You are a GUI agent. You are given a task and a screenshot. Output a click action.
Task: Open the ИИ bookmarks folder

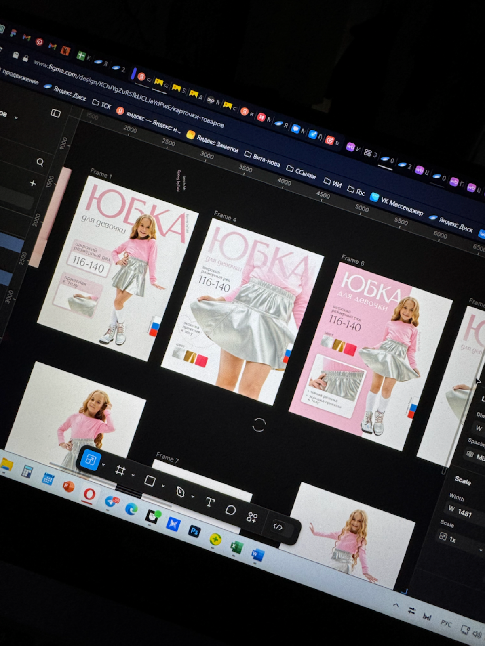333,183
